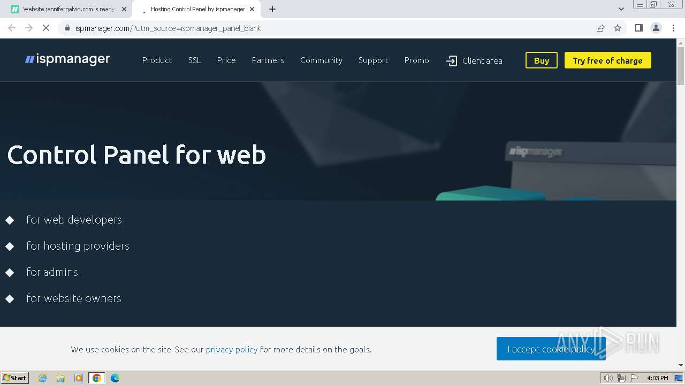The image size is (685, 385).
Task: Bookmark this page with the star icon
Action: pyautogui.click(x=618, y=28)
